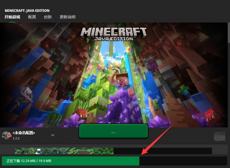Click the green filled download progress bar
Image resolution: width=230 pixels, height=168 pixels.
coord(70,161)
